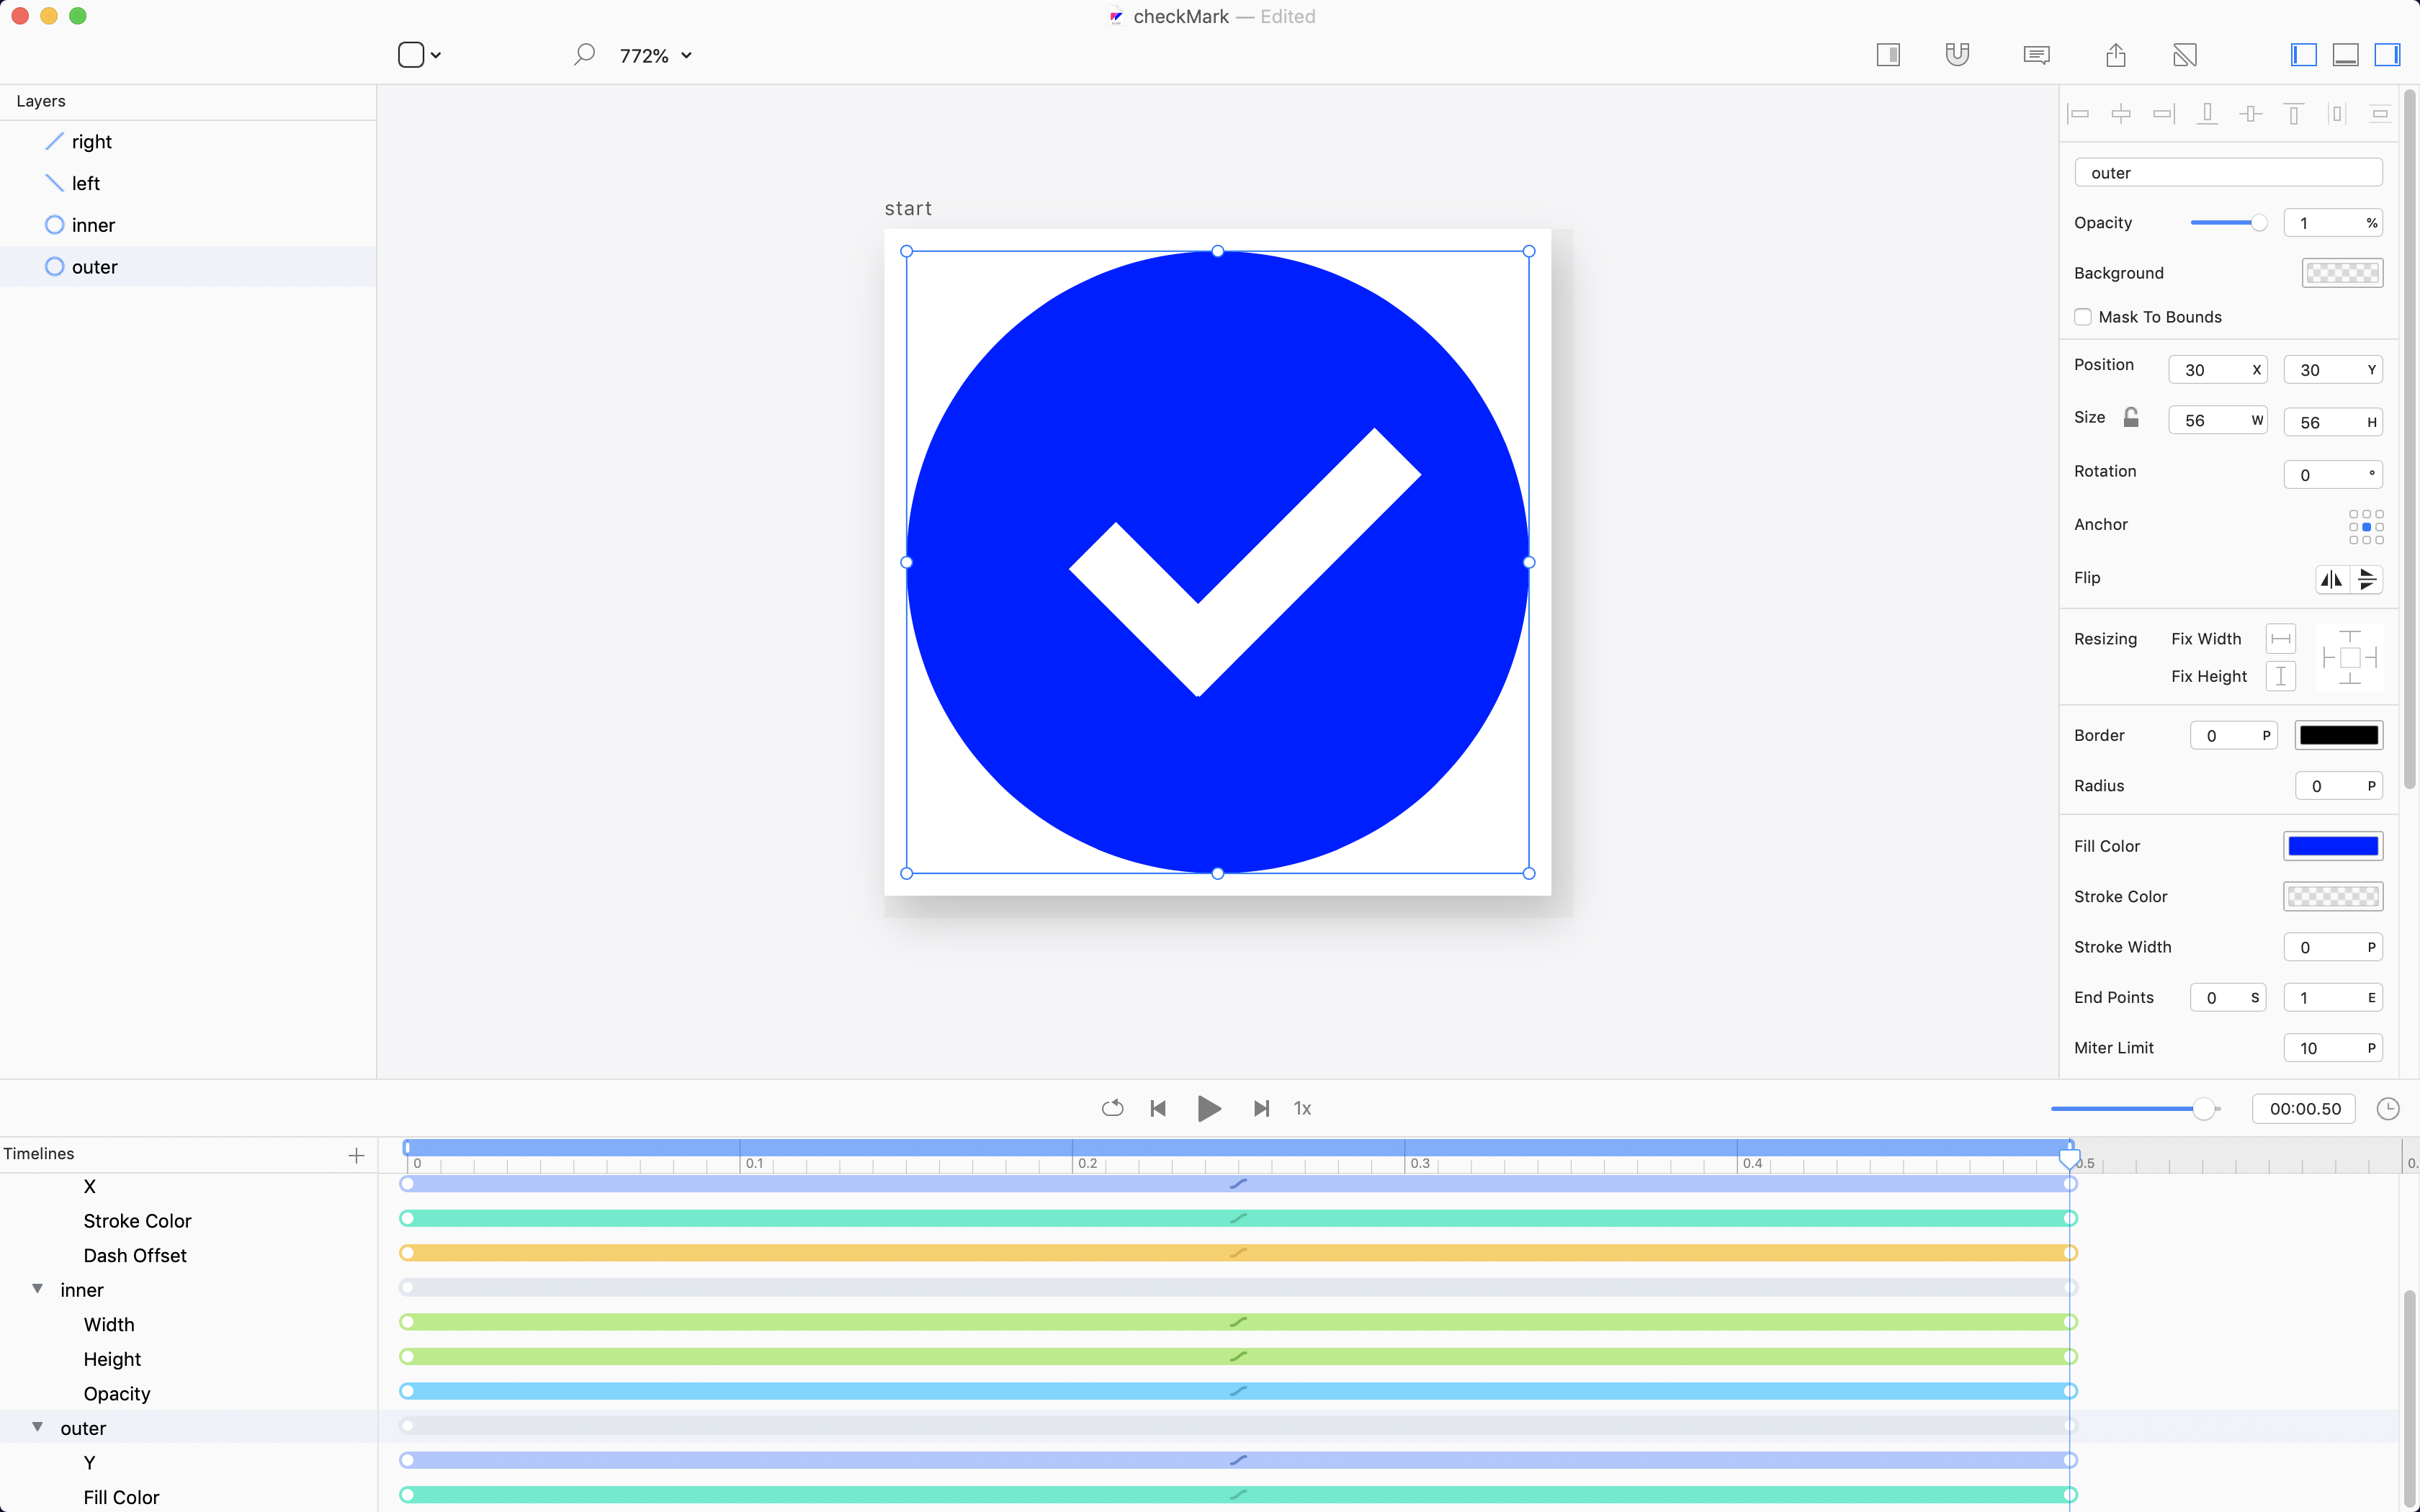2420x1512 pixels.
Task: Add a new timeline with plus
Action: point(356,1155)
